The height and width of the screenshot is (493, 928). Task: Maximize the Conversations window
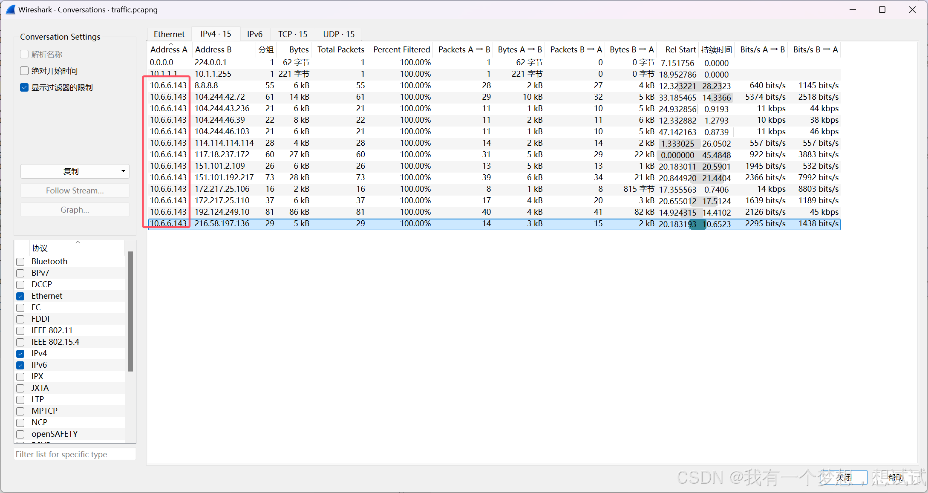coord(882,9)
